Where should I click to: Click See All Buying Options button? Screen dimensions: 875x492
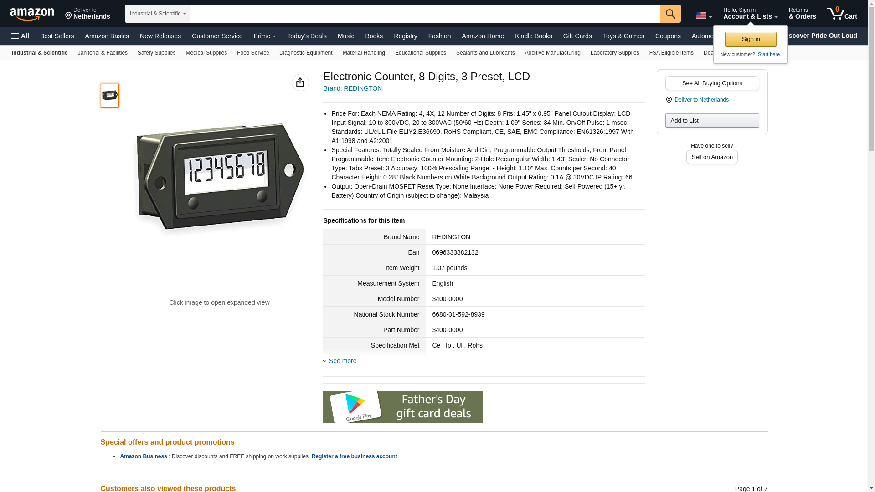click(x=712, y=83)
